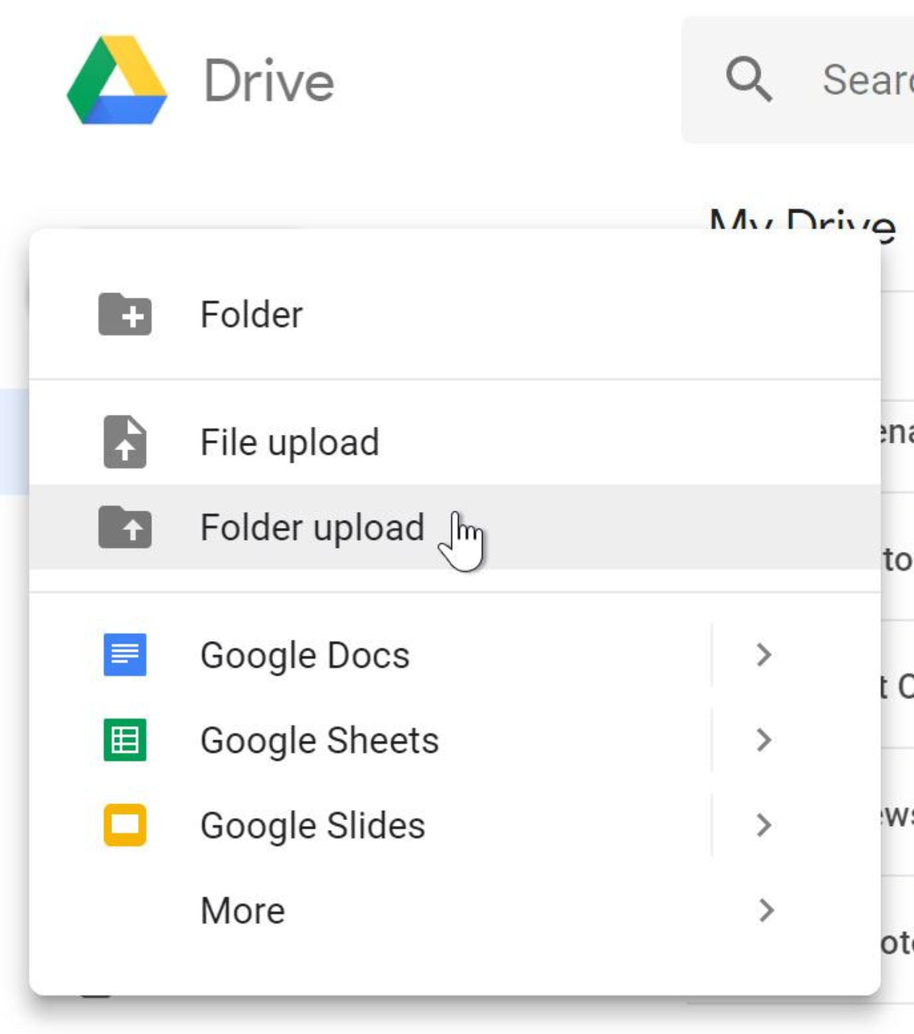The image size is (914, 1034).
Task: Click the green Google Sheets icon
Action: pyautogui.click(x=125, y=740)
